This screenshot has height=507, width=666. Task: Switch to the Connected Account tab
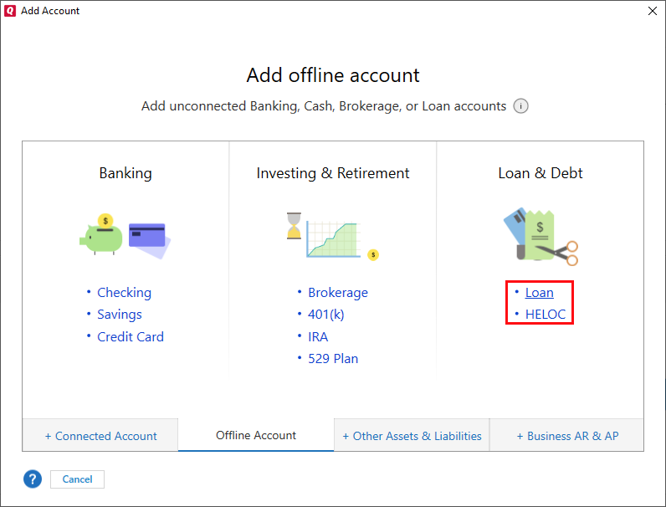point(100,436)
